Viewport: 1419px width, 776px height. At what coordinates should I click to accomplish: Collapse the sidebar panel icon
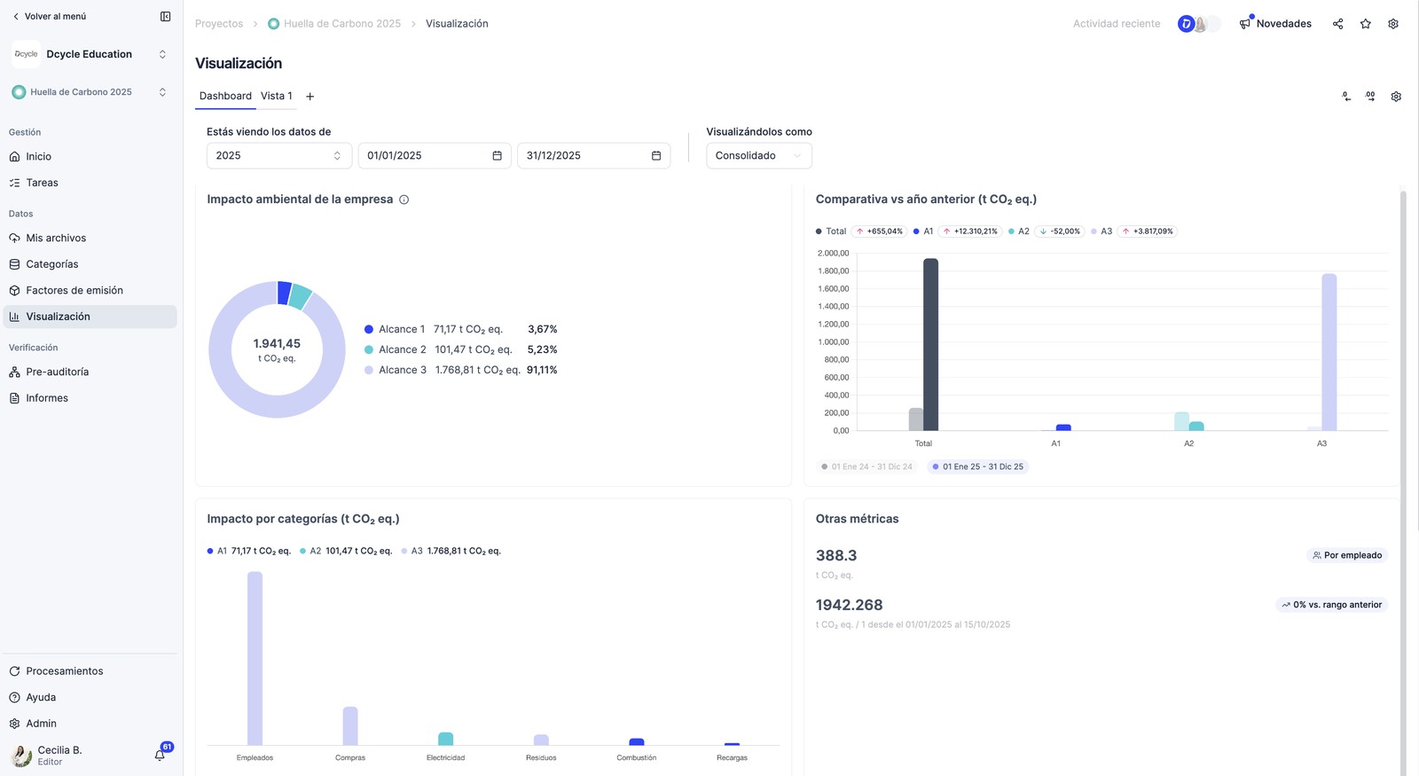point(165,16)
